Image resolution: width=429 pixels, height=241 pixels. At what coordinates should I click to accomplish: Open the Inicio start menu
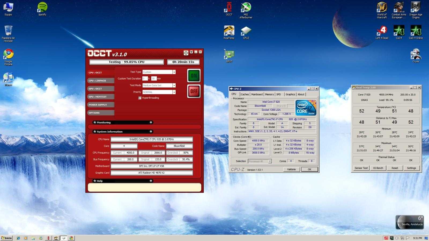(6, 238)
